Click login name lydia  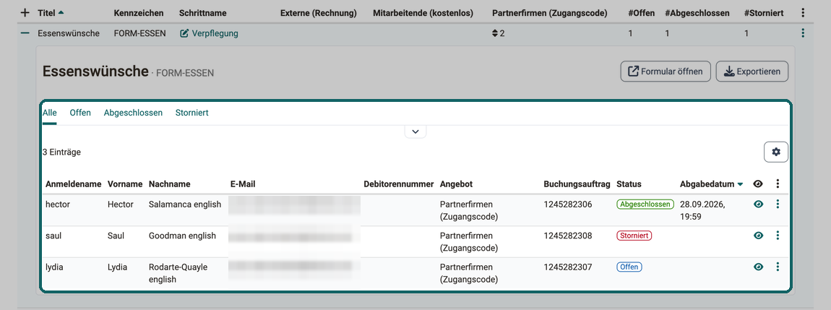click(x=55, y=267)
